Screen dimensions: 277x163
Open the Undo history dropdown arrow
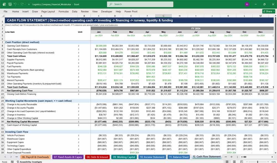coord(18,4)
